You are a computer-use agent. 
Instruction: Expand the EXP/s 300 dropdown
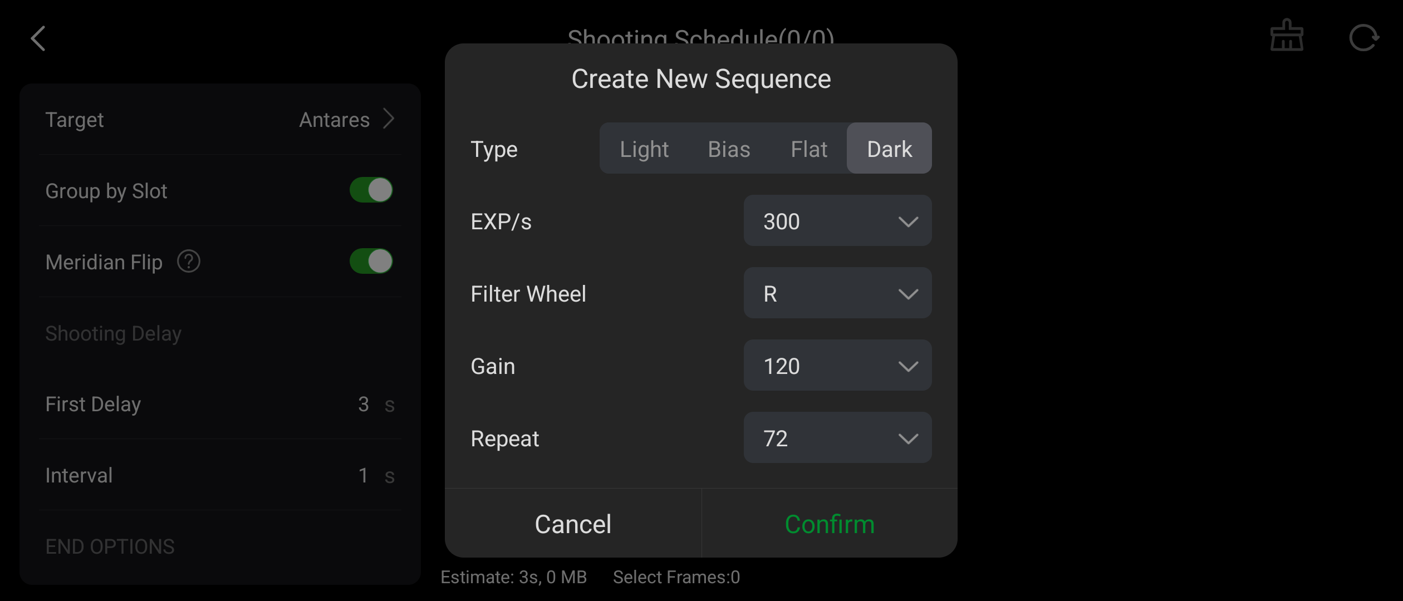click(x=837, y=221)
